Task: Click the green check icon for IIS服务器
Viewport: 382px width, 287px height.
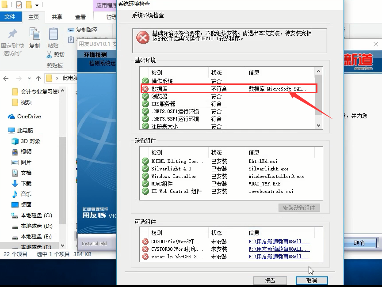Action: coord(145,104)
